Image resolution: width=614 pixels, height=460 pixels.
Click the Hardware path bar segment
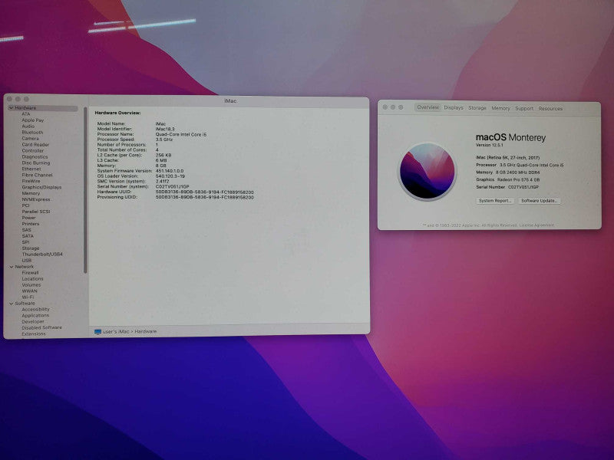[x=146, y=331]
